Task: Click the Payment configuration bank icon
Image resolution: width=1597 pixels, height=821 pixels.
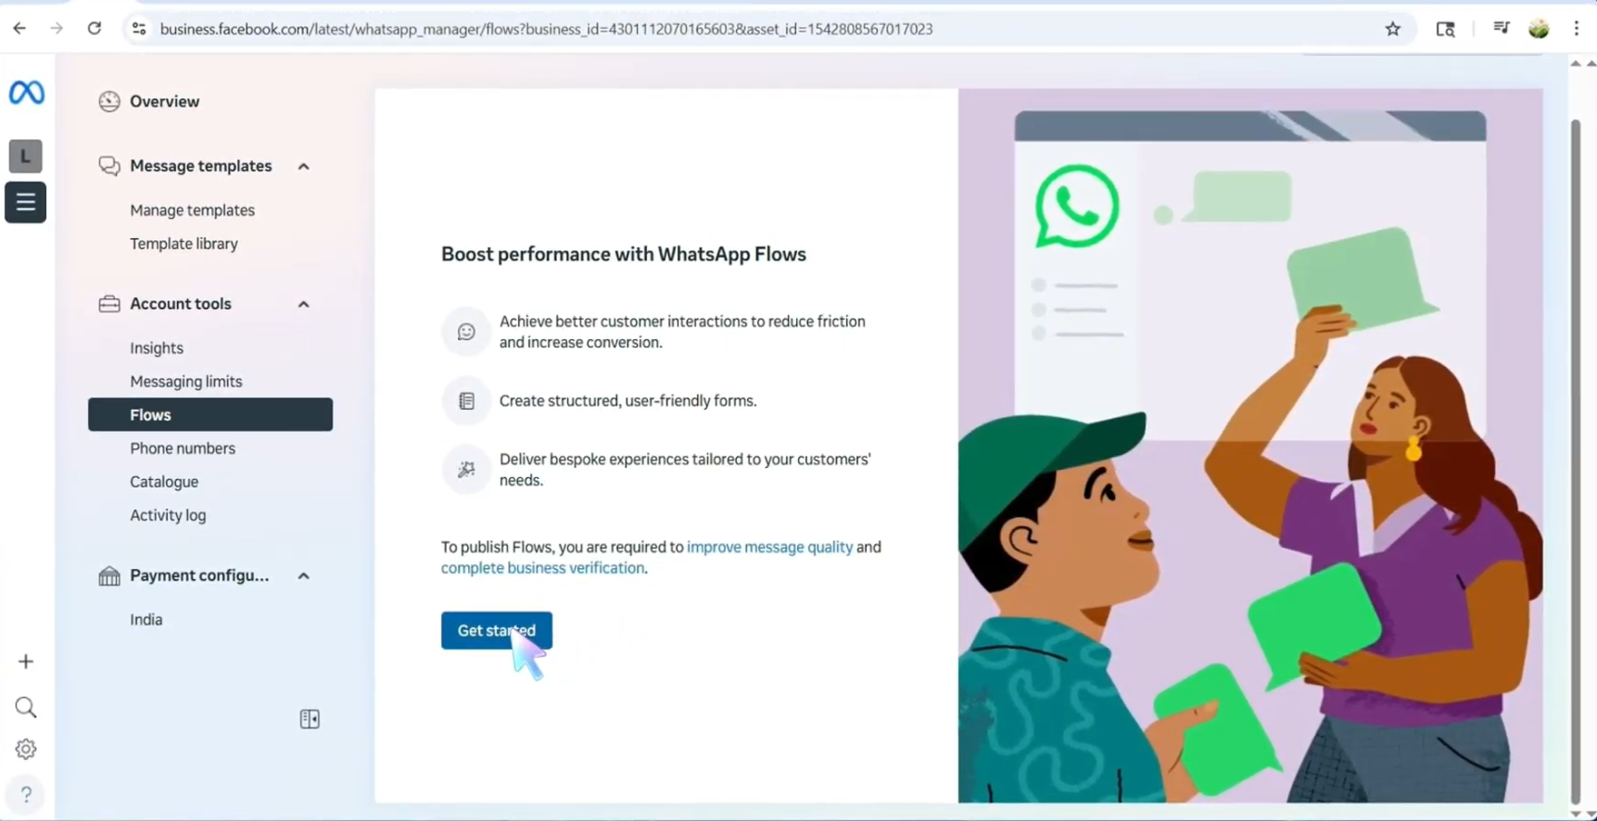Action: (109, 575)
